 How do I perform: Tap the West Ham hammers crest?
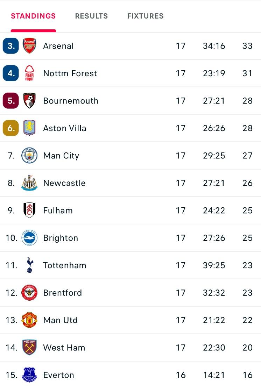(x=29, y=347)
